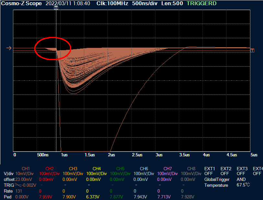The height and width of the screenshot is (200, 263).
Task: Click the EXT1 OFF state
Action: click(x=208, y=173)
